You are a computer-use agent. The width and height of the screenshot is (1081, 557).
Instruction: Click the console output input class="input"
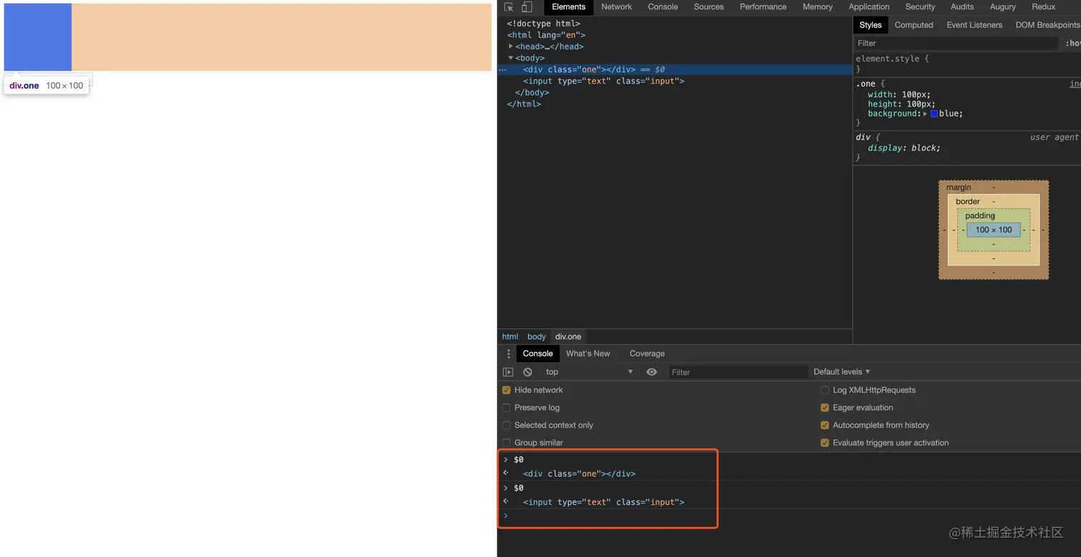tap(603, 503)
